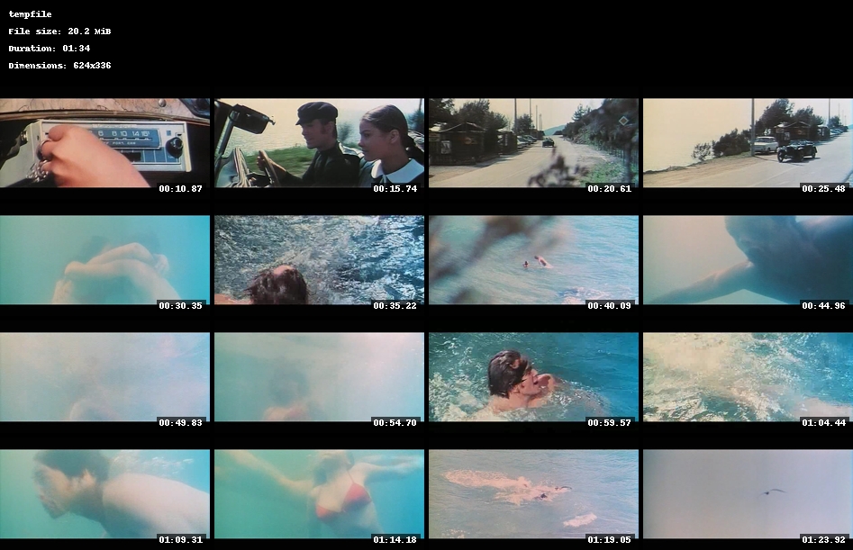The height and width of the screenshot is (550, 853).
Task: Click the 00:49.83 timestamp label
Action: coord(181,422)
